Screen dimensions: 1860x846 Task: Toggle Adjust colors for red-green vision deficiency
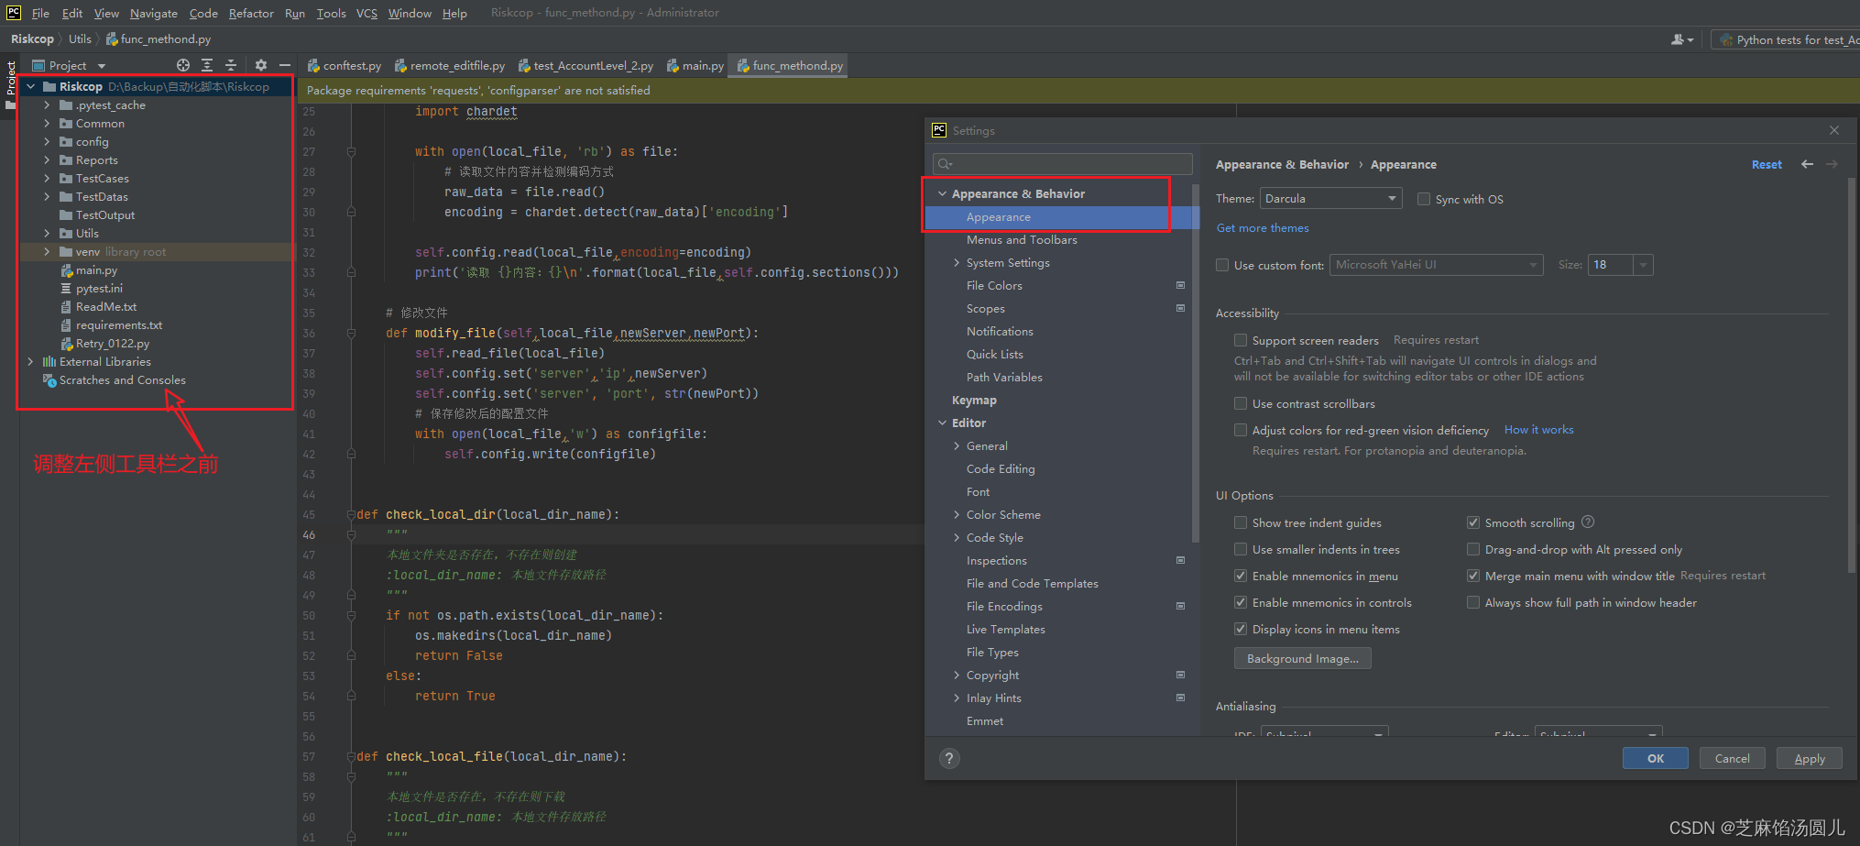click(x=1241, y=430)
